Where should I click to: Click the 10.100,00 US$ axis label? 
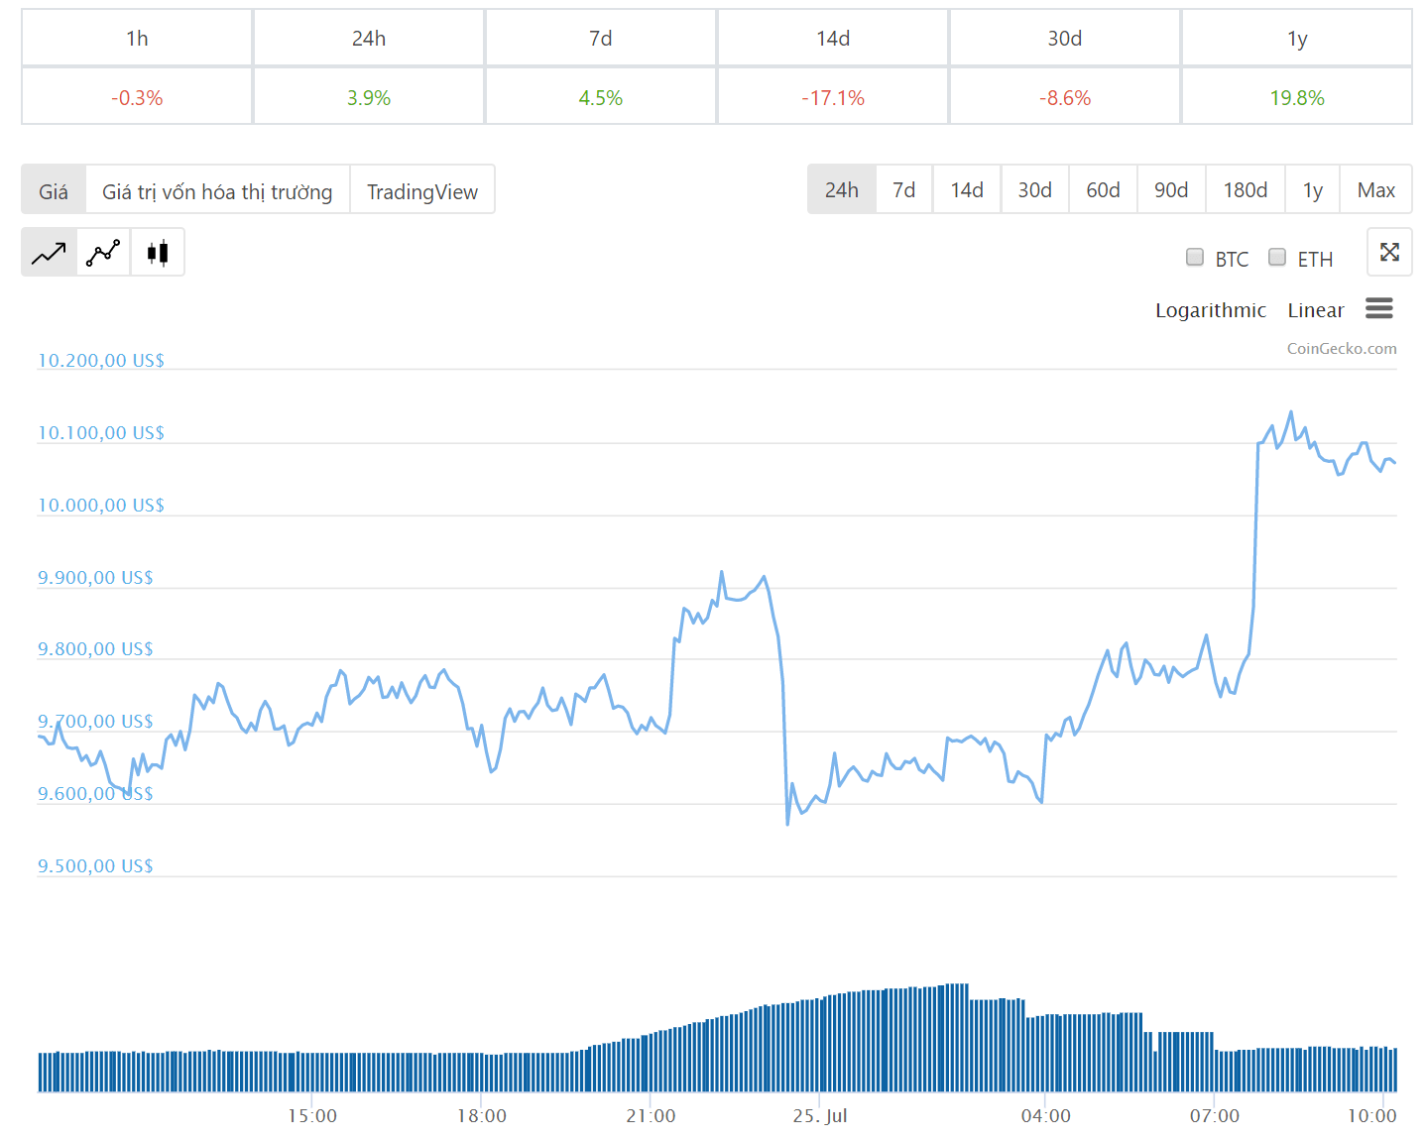pyautogui.click(x=101, y=432)
